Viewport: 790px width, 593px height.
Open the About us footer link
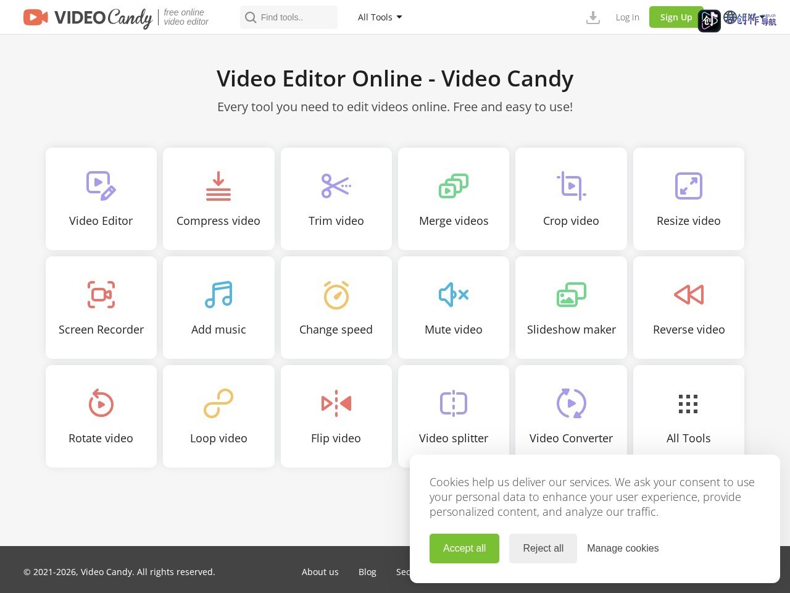point(320,572)
